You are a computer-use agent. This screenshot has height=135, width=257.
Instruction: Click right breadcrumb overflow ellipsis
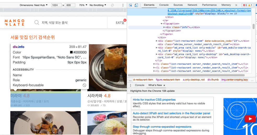pyautogui.click(x=252, y=80)
